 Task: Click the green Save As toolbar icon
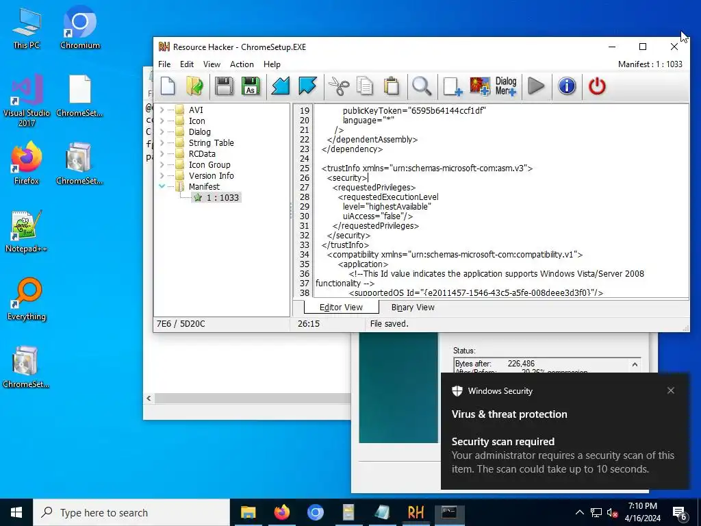(251, 86)
